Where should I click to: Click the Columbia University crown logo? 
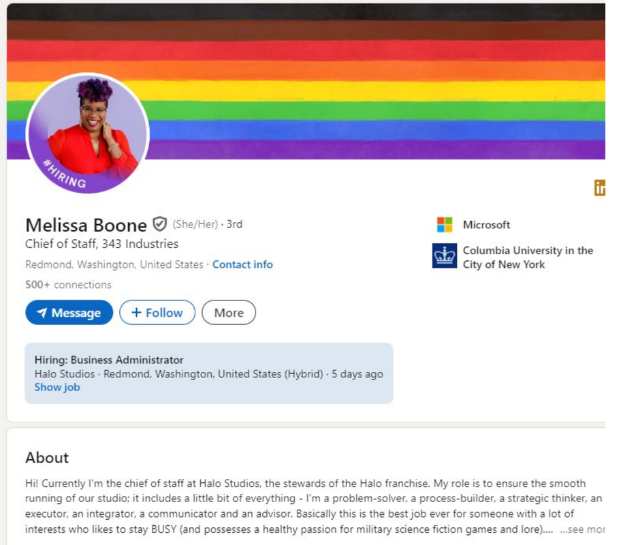coord(445,256)
